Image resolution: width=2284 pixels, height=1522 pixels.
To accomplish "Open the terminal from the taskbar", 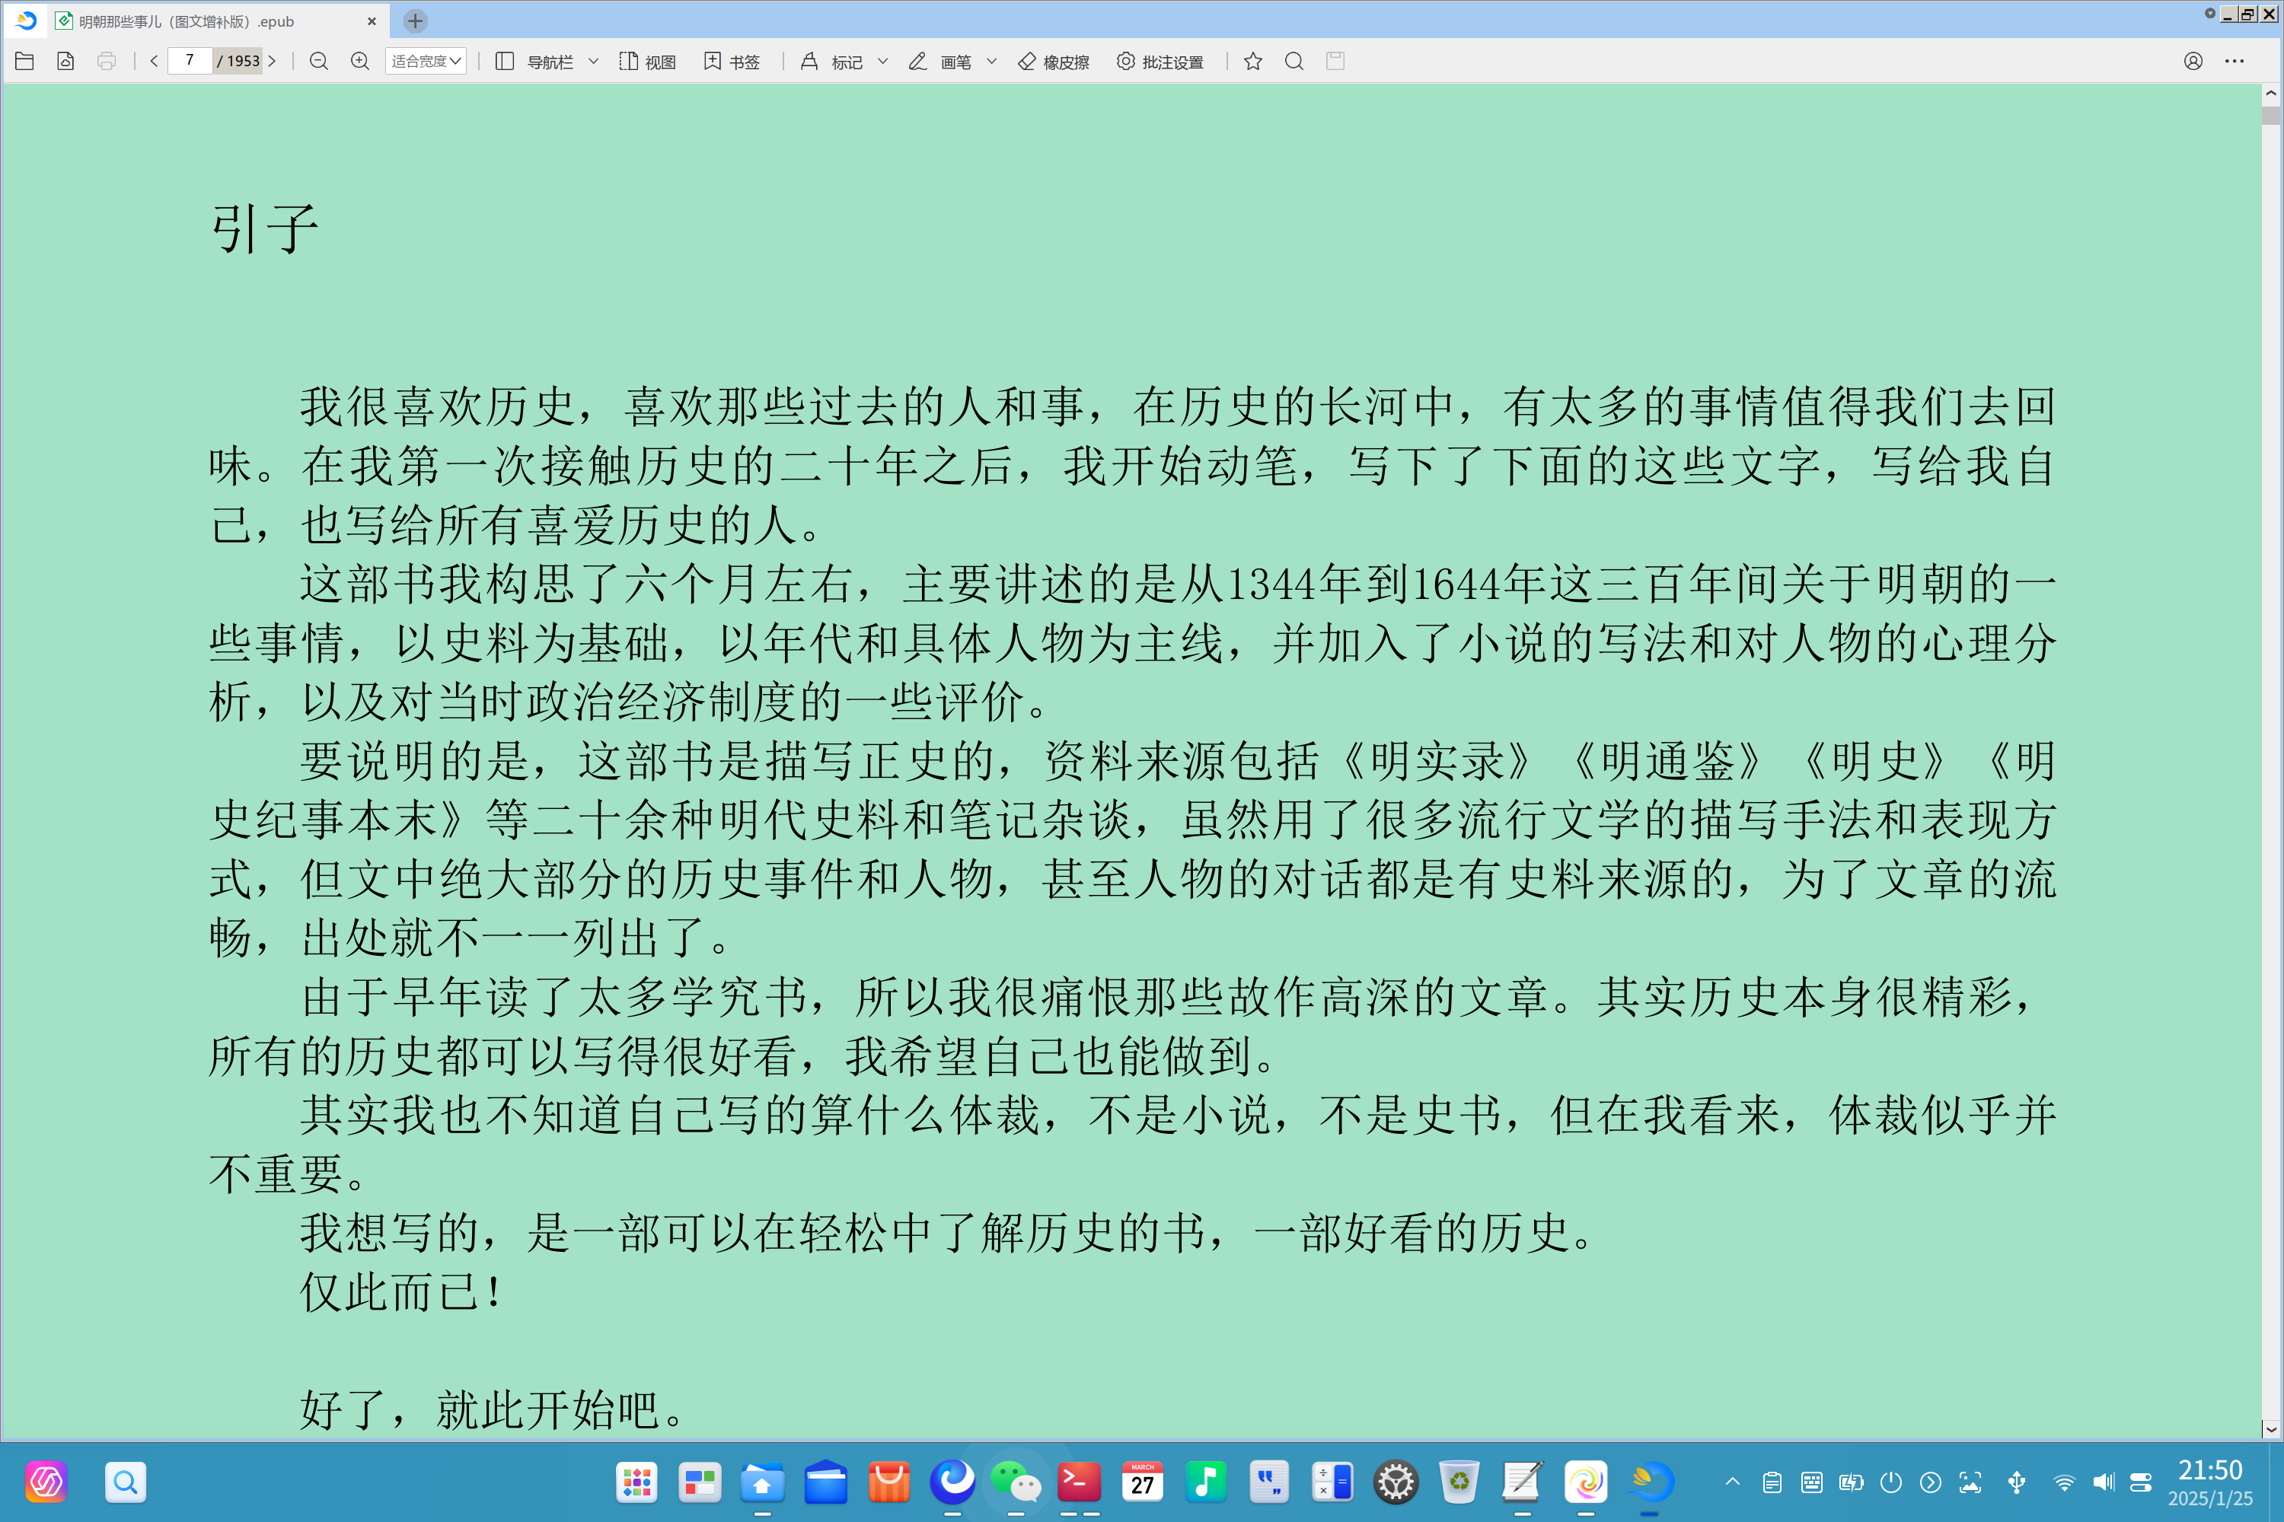I will tap(1079, 1482).
